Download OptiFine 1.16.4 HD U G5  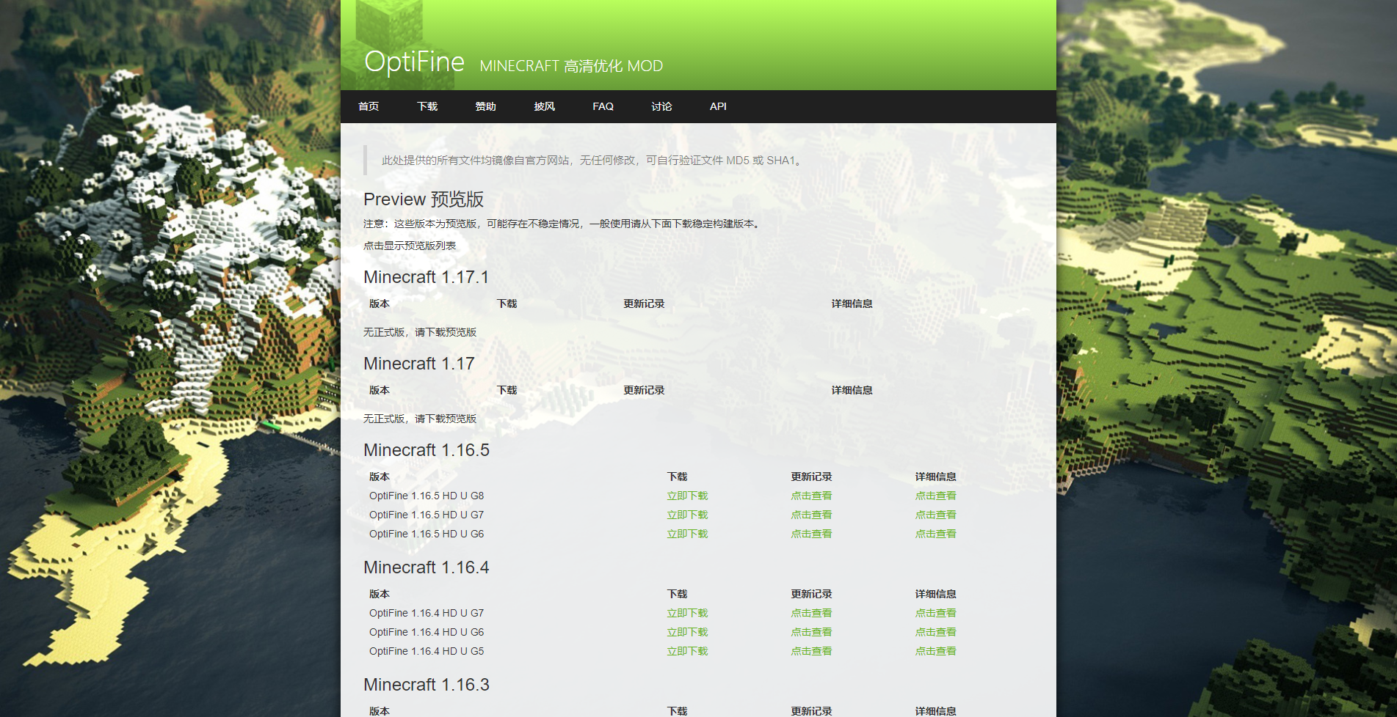click(x=687, y=651)
